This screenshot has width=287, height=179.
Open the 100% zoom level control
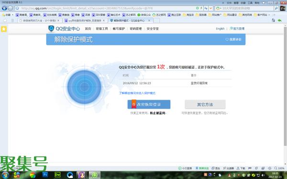coord(279,168)
